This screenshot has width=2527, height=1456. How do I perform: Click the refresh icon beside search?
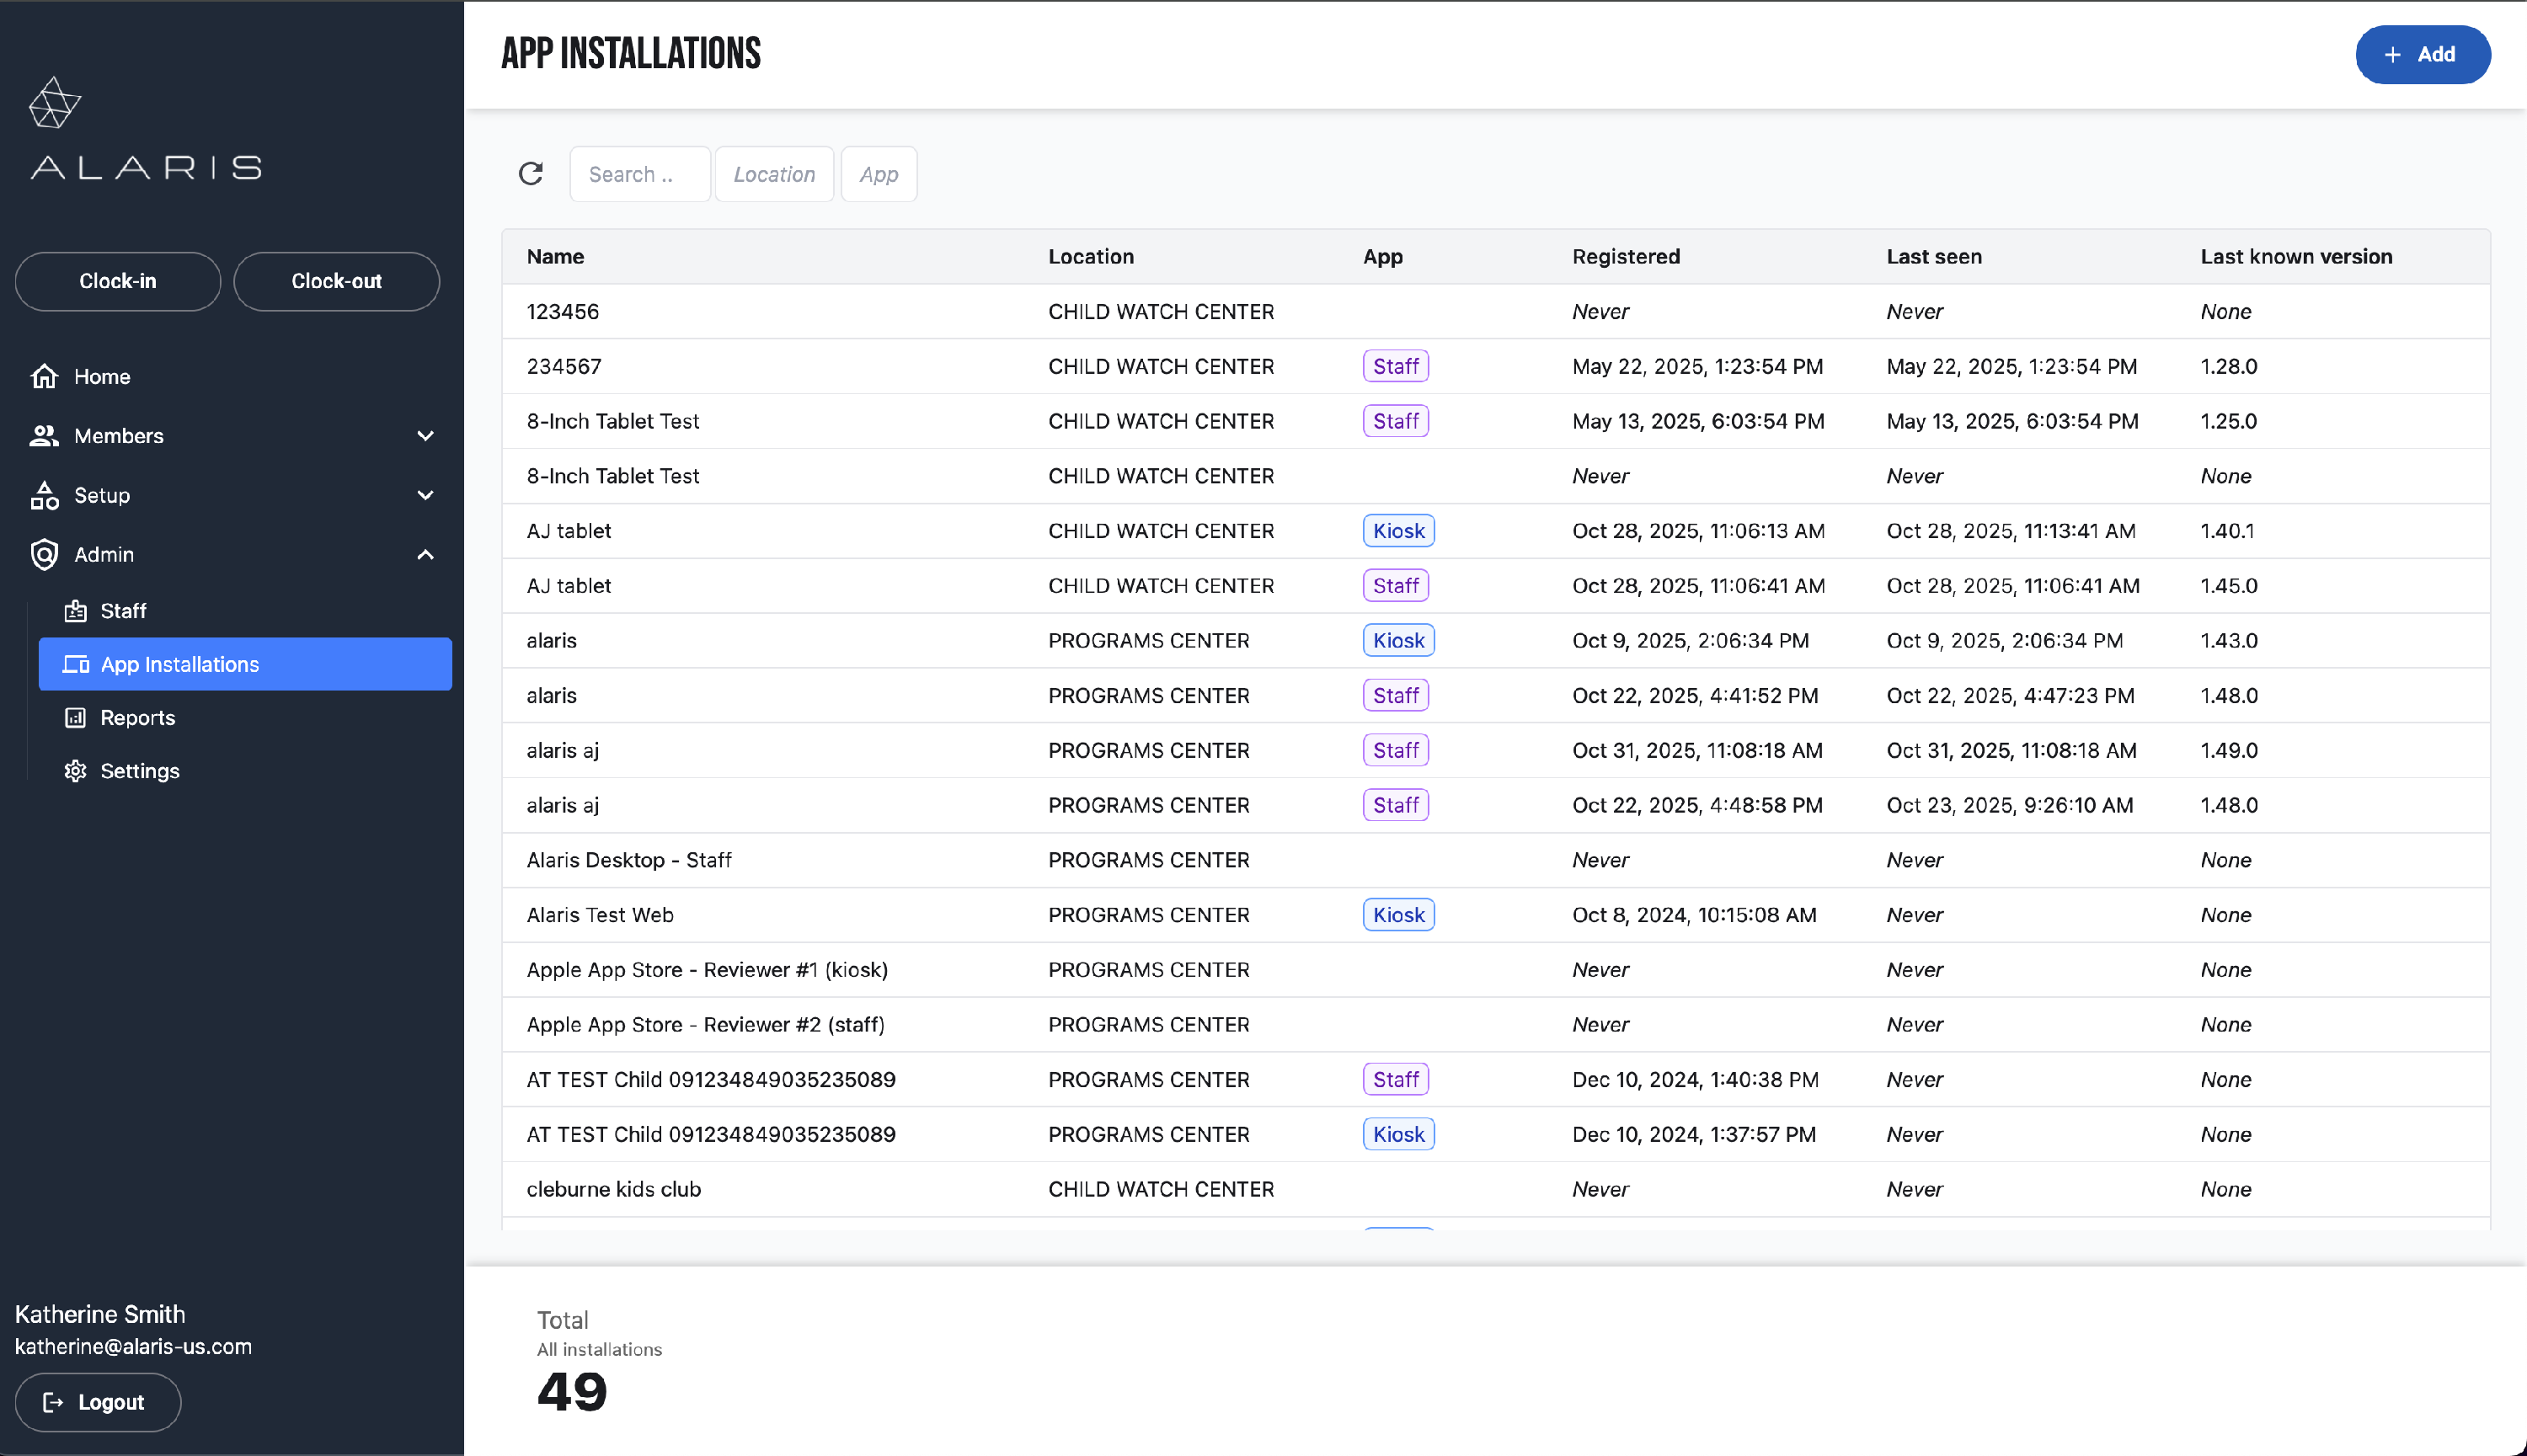click(x=531, y=174)
